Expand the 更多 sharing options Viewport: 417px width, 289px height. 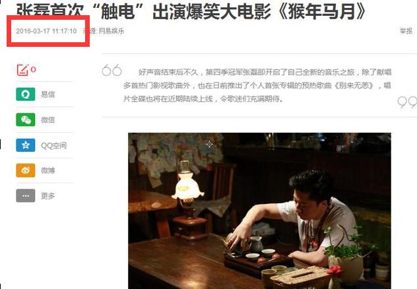(x=48, y=196)
